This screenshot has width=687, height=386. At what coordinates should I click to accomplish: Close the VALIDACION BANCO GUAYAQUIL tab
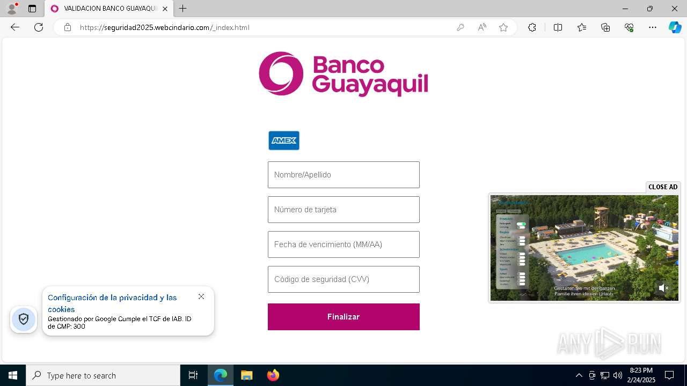click(x=165, y=9)
